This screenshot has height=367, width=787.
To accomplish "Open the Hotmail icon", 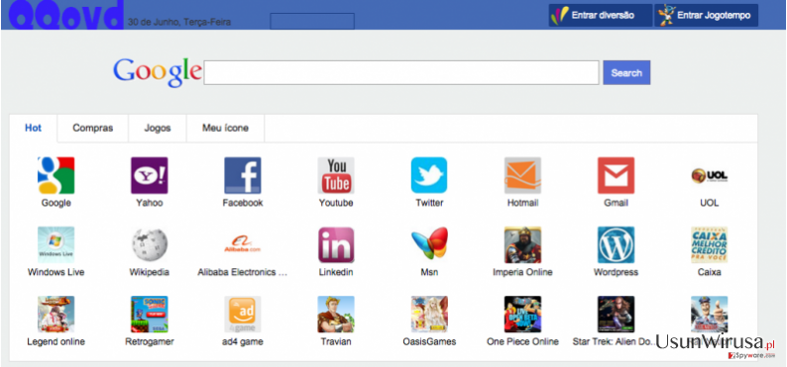I will (522, 175).
